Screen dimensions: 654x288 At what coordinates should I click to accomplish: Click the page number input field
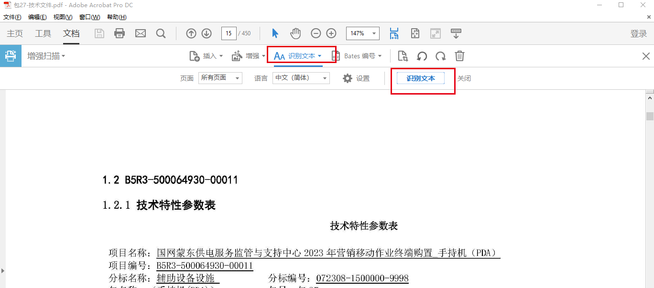pos(229,33)
